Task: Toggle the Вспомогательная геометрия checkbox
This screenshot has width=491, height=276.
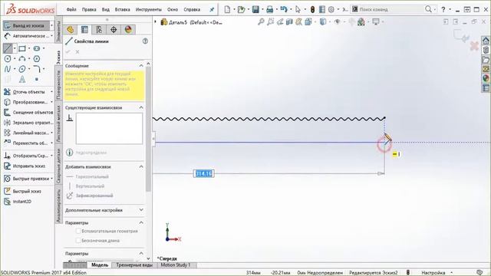Action: pyautogui.click(x=78, y=232)
